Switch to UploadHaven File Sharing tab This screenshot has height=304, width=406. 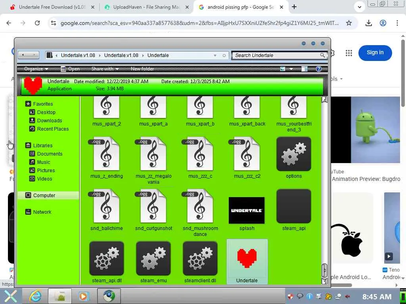click(146, 7)
